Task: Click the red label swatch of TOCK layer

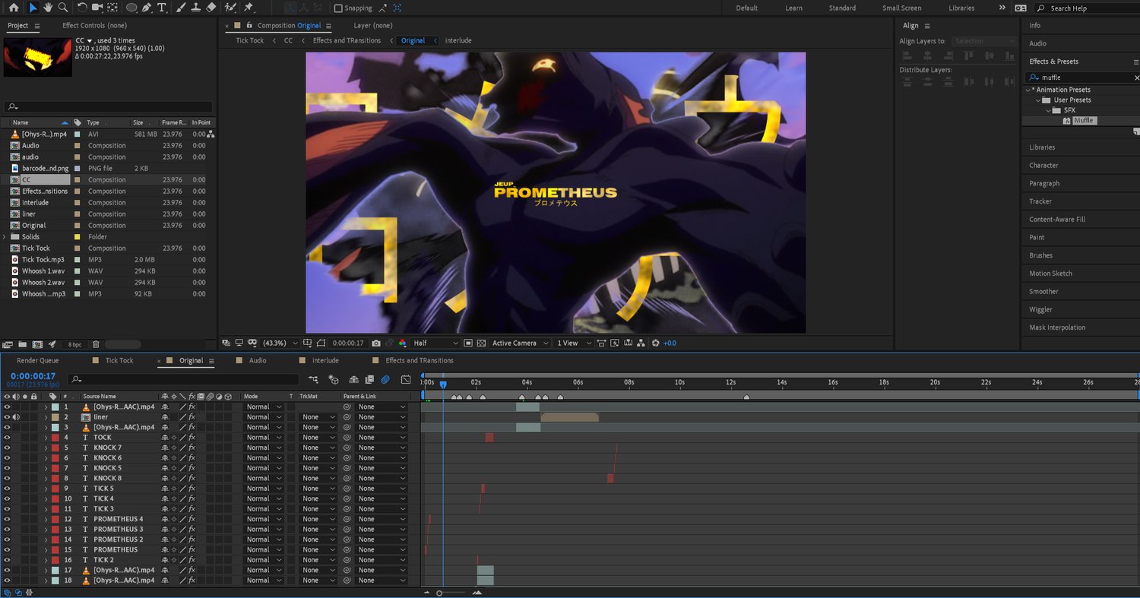Action: tap(55, 438)
